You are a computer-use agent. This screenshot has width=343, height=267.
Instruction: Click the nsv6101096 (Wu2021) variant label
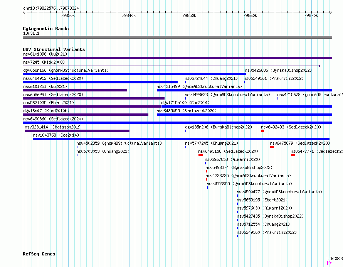point(45,54)
